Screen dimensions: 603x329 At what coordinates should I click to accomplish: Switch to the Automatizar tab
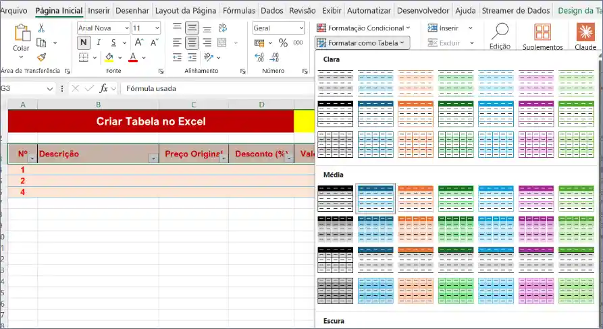pos(369,11)
